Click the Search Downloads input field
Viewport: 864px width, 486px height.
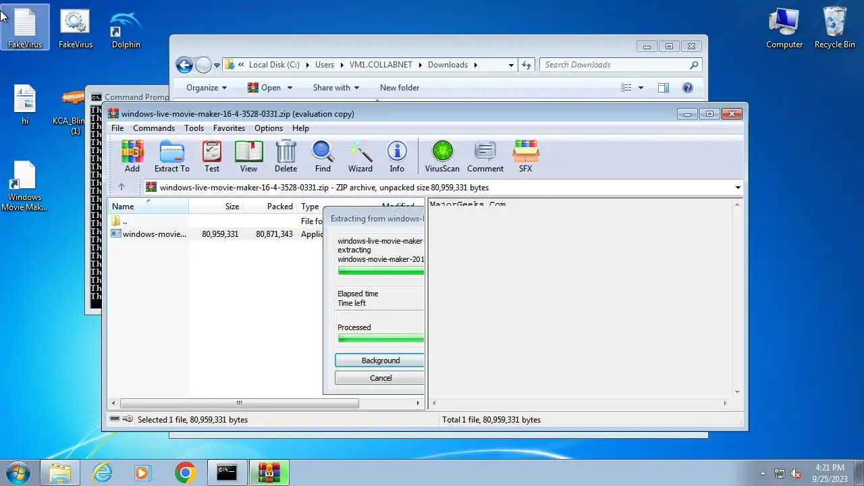point(621,65)
